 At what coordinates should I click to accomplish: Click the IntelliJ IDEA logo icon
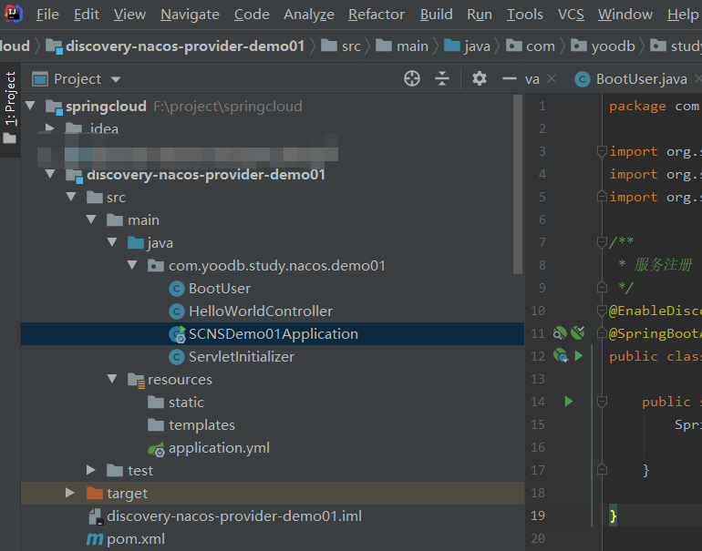(14, 14)
